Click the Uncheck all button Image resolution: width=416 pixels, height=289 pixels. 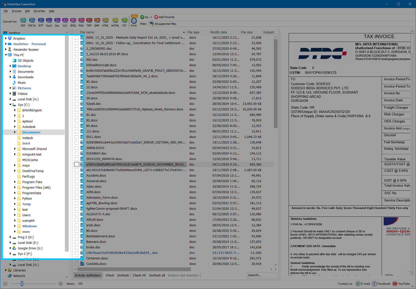coord(157,275)
